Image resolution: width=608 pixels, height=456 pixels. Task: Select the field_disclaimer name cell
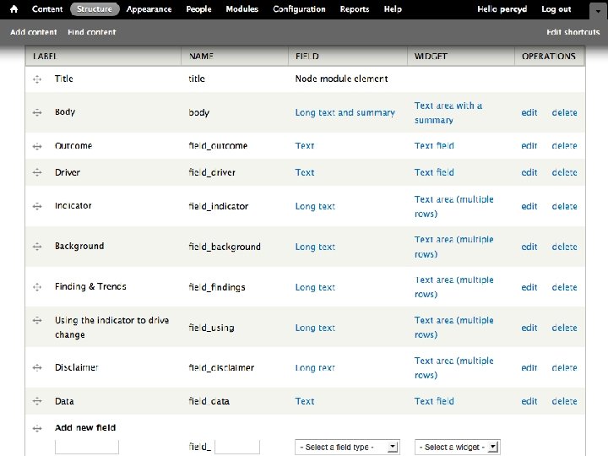tap(221, 367)
